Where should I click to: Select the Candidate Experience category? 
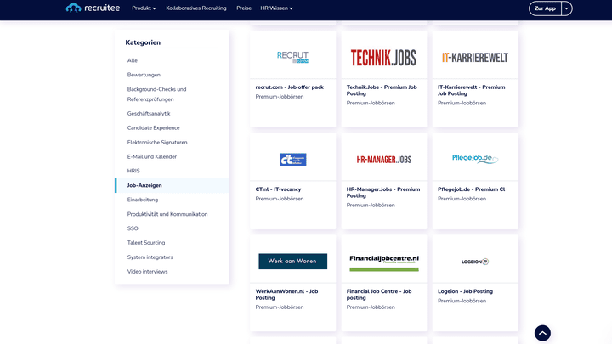point(153,128)
